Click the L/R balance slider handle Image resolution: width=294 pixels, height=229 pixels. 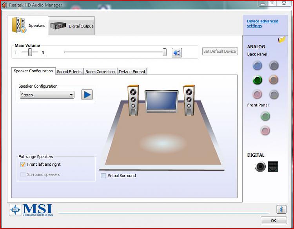(30, 52)
